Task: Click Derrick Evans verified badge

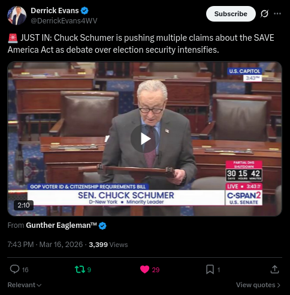Action: coord(84,11)
